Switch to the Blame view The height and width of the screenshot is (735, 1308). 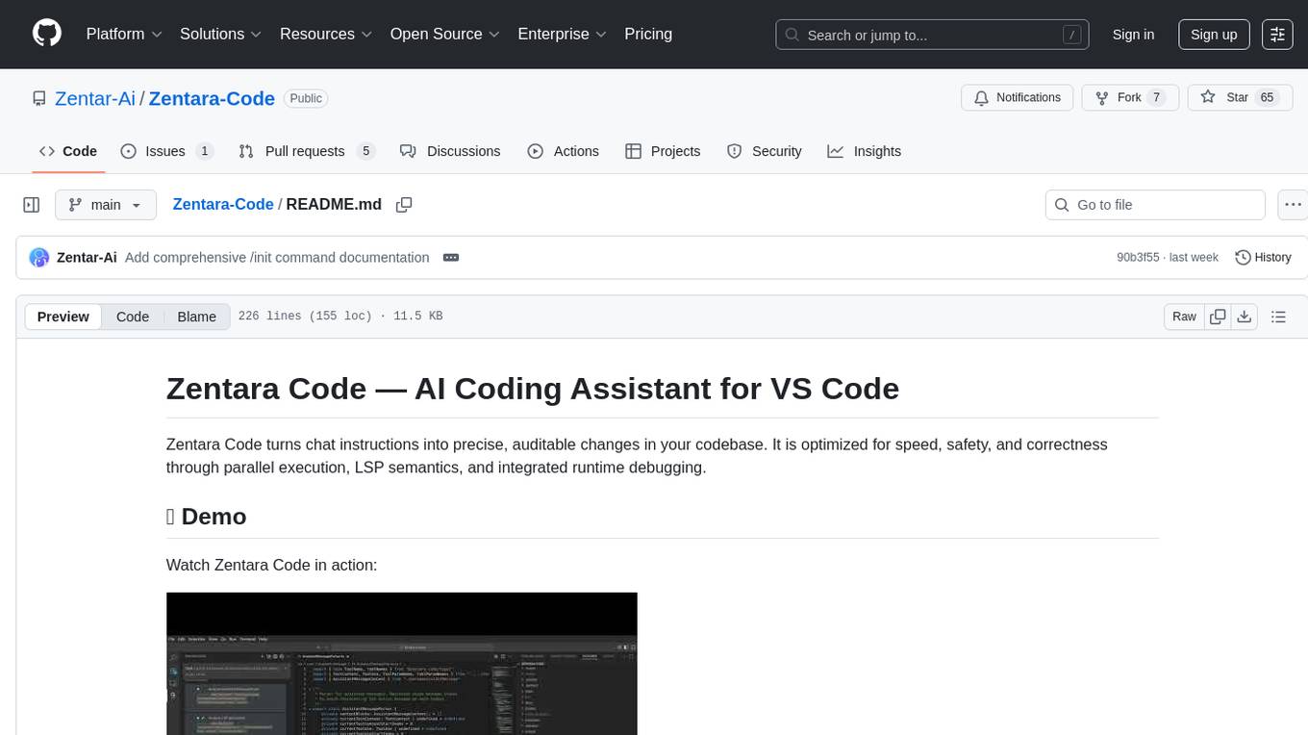click(x=197, y=317)
